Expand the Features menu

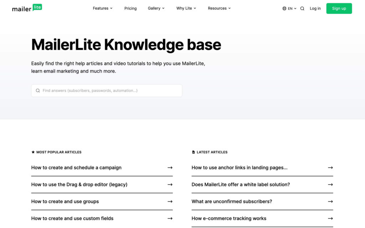pos(103,8)
